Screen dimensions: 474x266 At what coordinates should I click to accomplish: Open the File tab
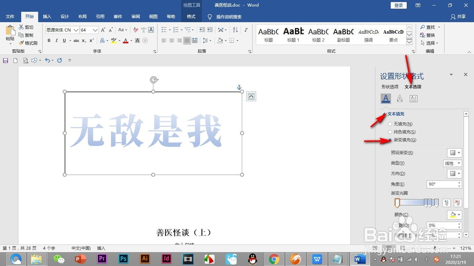10,17
